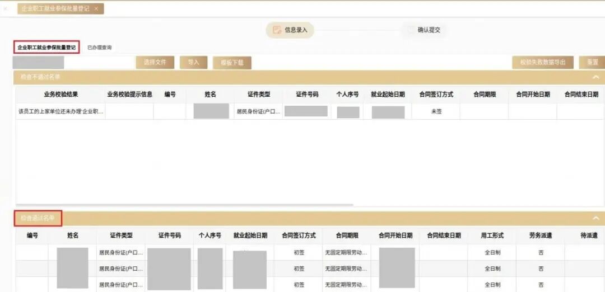Click 初签 in second passed row
Screen dimensions: 605x292
pos(299,269)
